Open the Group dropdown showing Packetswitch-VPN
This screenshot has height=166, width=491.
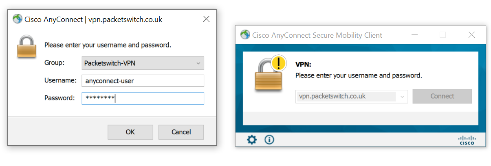point(143,63)
